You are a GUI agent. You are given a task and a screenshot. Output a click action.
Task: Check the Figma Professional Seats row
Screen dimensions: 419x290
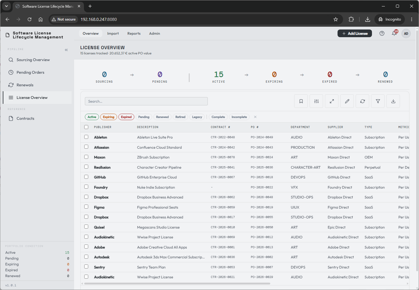coord(86,207)
